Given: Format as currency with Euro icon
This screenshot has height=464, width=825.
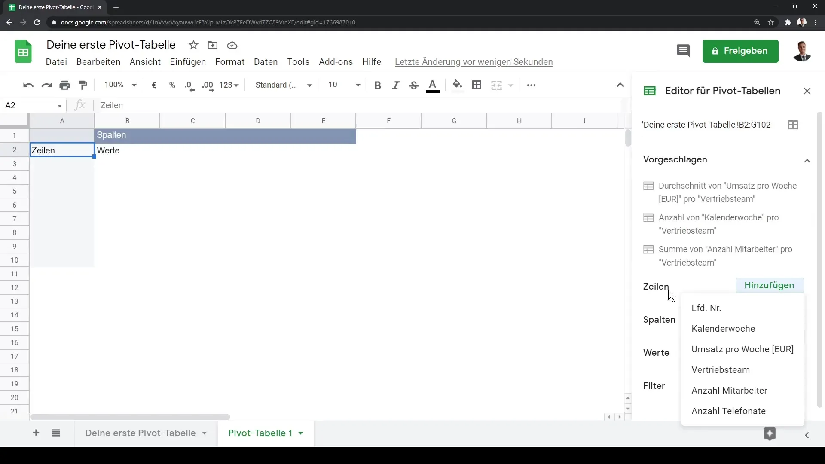Looking at the screenshot, I should (x=154, y=85).
